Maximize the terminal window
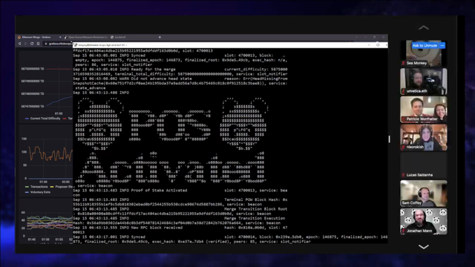Viewport: 475px width, 267px height. 378,45
